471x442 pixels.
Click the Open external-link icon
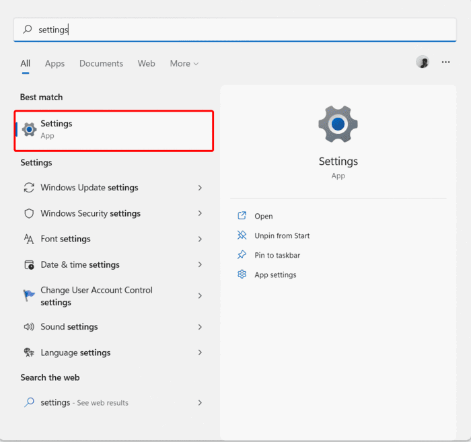pos(242,215)
